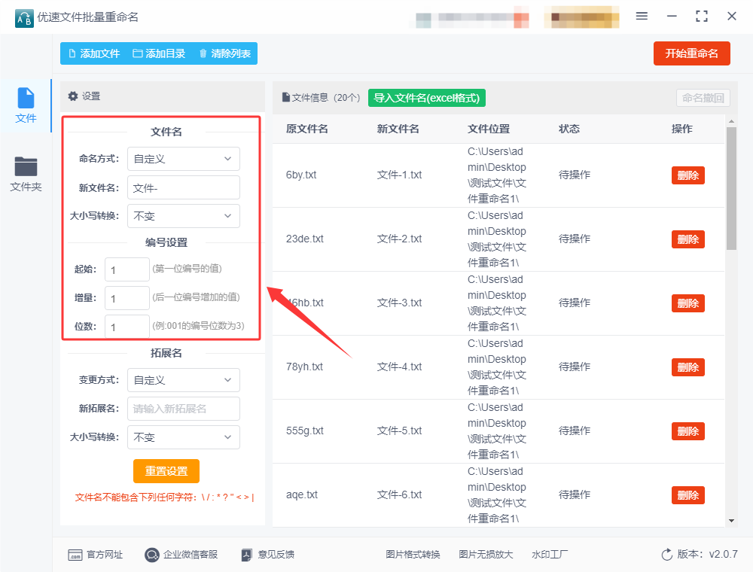Open the 图片无损放大 link
The height and width of the screenshot is (572, 753).
[x=486, y=555]
